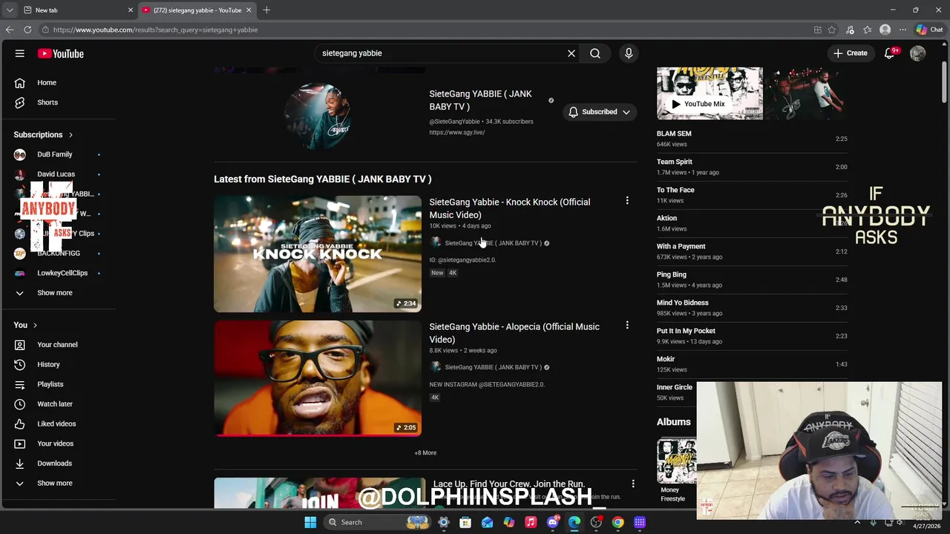Expand the +8 More videos
Image resolution: width=950 pixels, height=534 pixels.
pos(425,452)
